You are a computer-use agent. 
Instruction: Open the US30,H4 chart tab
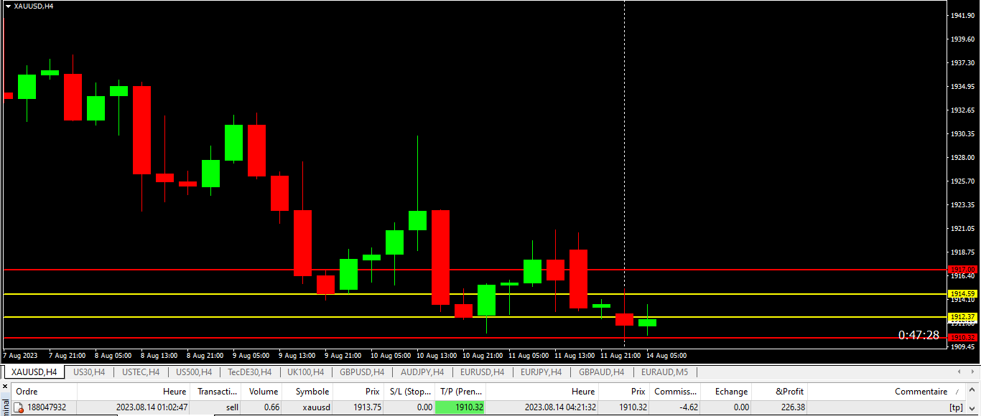tap(89, 372)
